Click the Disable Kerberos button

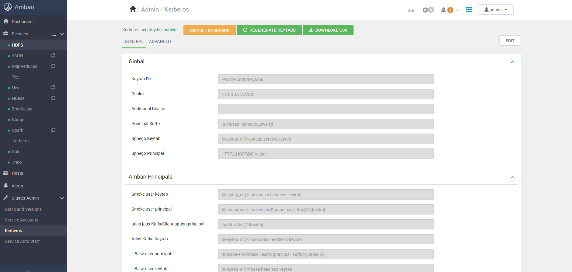coord(209,30)
